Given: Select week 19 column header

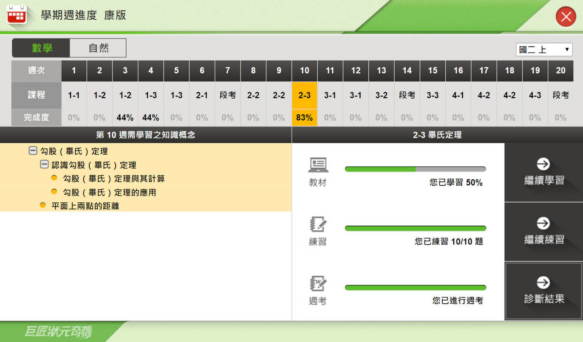Looking at the screenshot, I should point(535,71).
